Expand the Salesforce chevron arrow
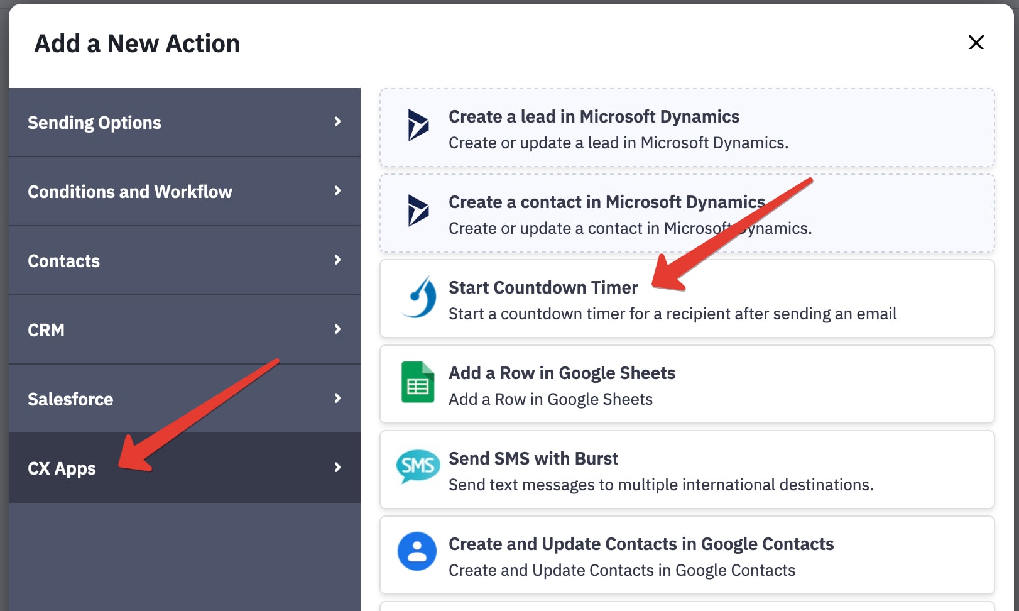1019x611 pixels. (x=337, y=399)
